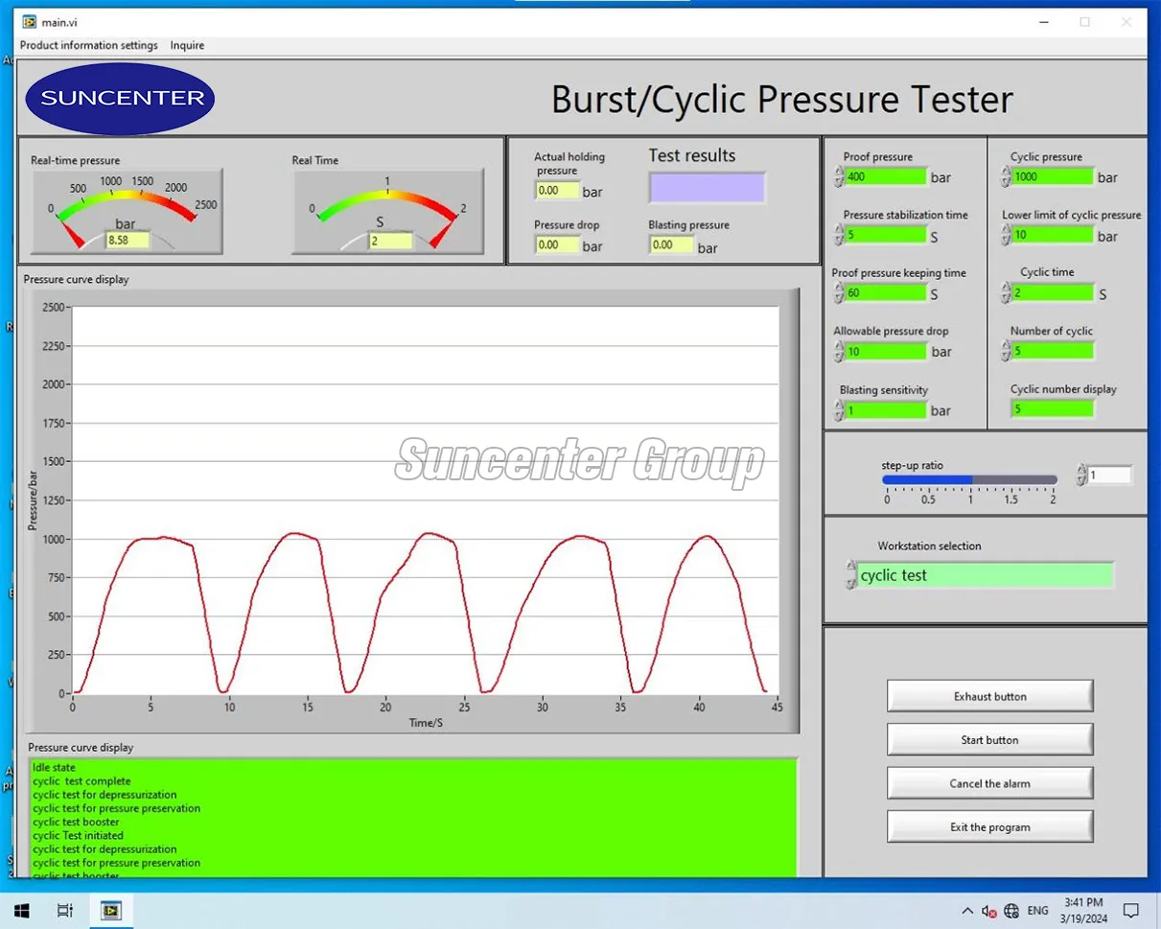This screenshot has height=929, width=1161.
Task: Click Exit the program
Action: [989, 825]
